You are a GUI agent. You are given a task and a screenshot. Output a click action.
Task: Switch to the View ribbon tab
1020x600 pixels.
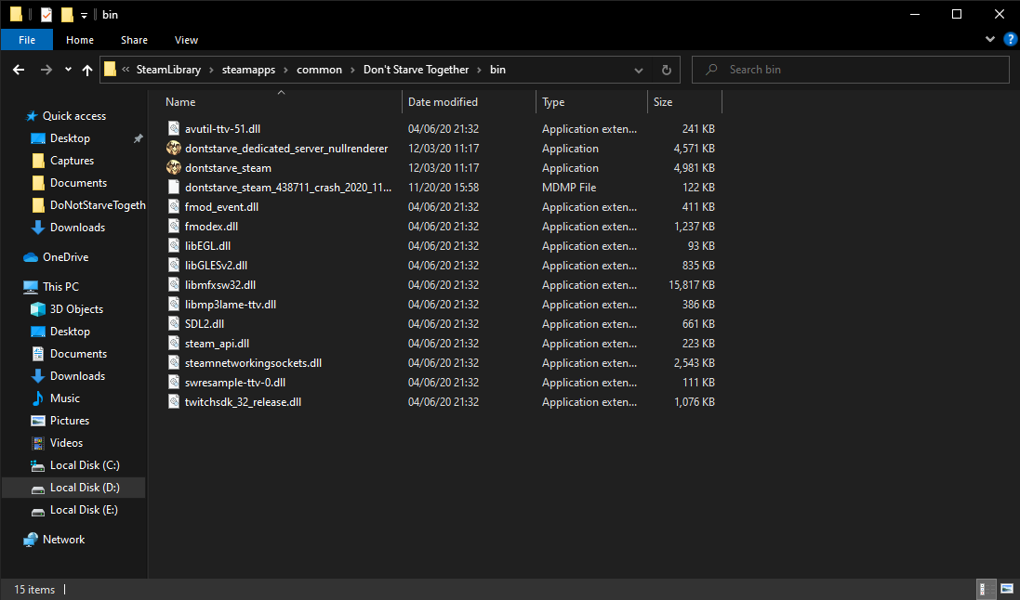click(186, 40)
